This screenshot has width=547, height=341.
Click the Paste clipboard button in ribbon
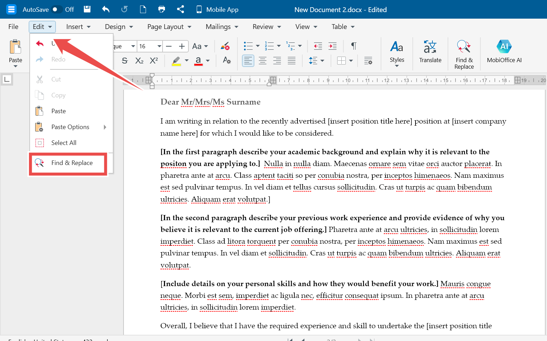(x=16, y=47)
